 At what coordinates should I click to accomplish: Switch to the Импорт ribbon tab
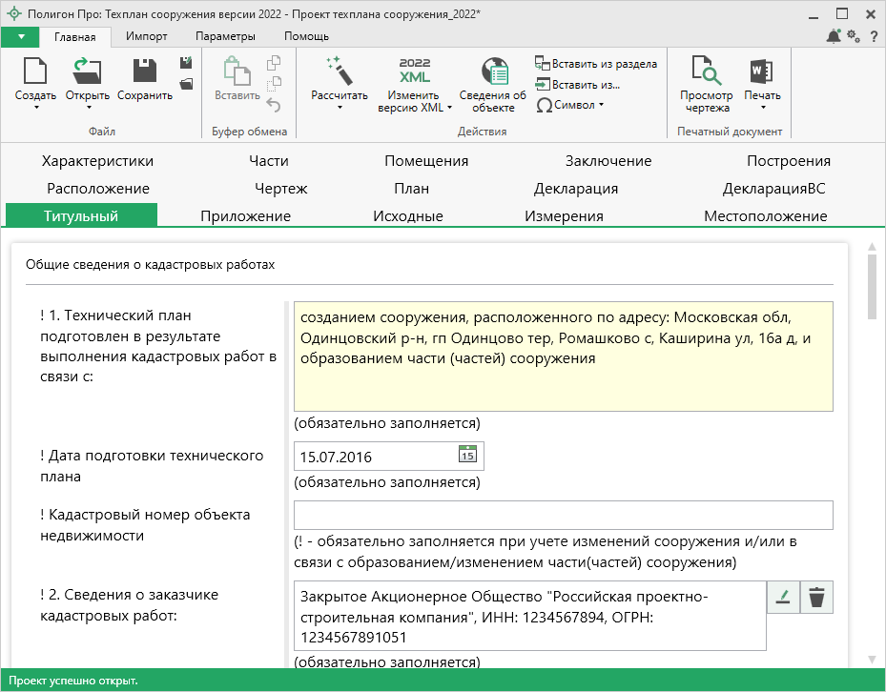(146, 36)
